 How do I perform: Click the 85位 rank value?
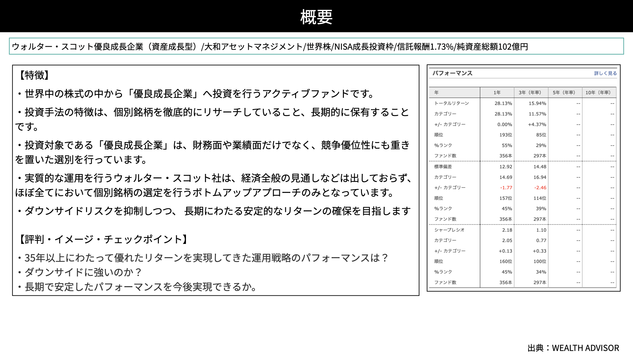(x=541, y=135)
